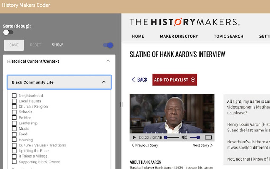
Task: Open the MAKER DIRECTORY menu item
Action: [x=179, y=36]
